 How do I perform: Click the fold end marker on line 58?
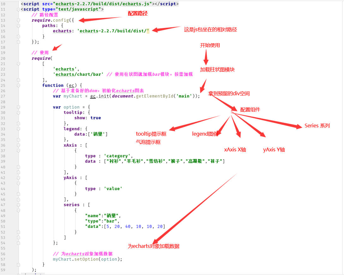[x=18, y=265]
